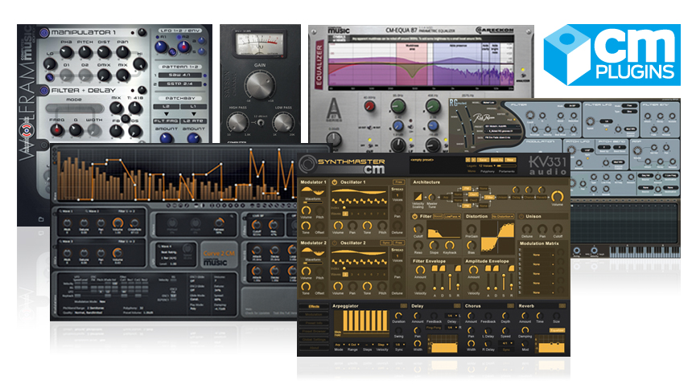The height and width of the screenshot is (384, 692).
Task: Click the Wolfram Pan knob
Action: click(x=123, y=52)
